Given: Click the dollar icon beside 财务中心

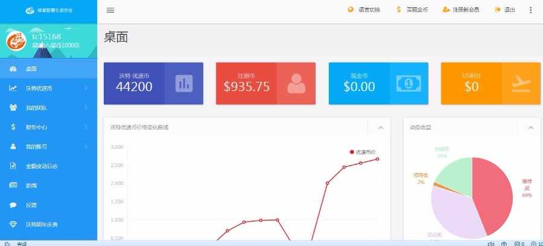Looking at the screenshot, I should click(13, 127).
